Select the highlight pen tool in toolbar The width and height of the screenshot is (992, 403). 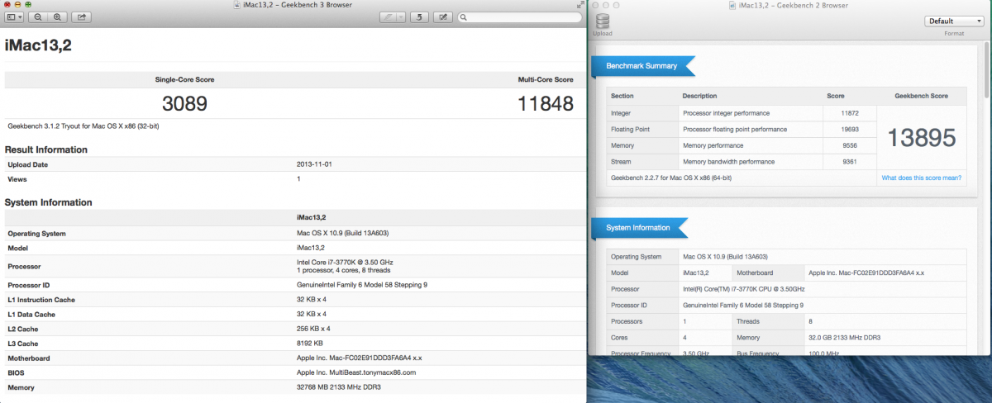388,17
